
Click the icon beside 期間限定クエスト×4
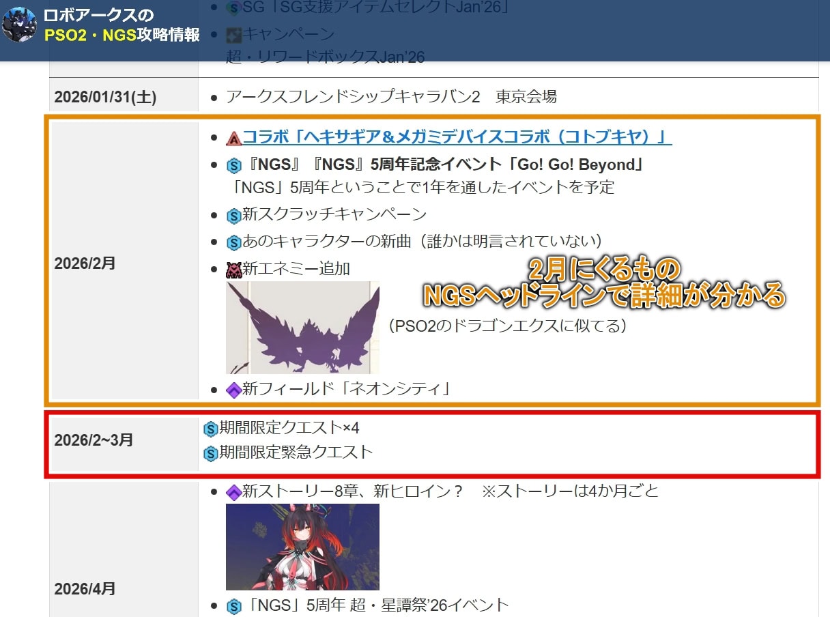[211, 429]
